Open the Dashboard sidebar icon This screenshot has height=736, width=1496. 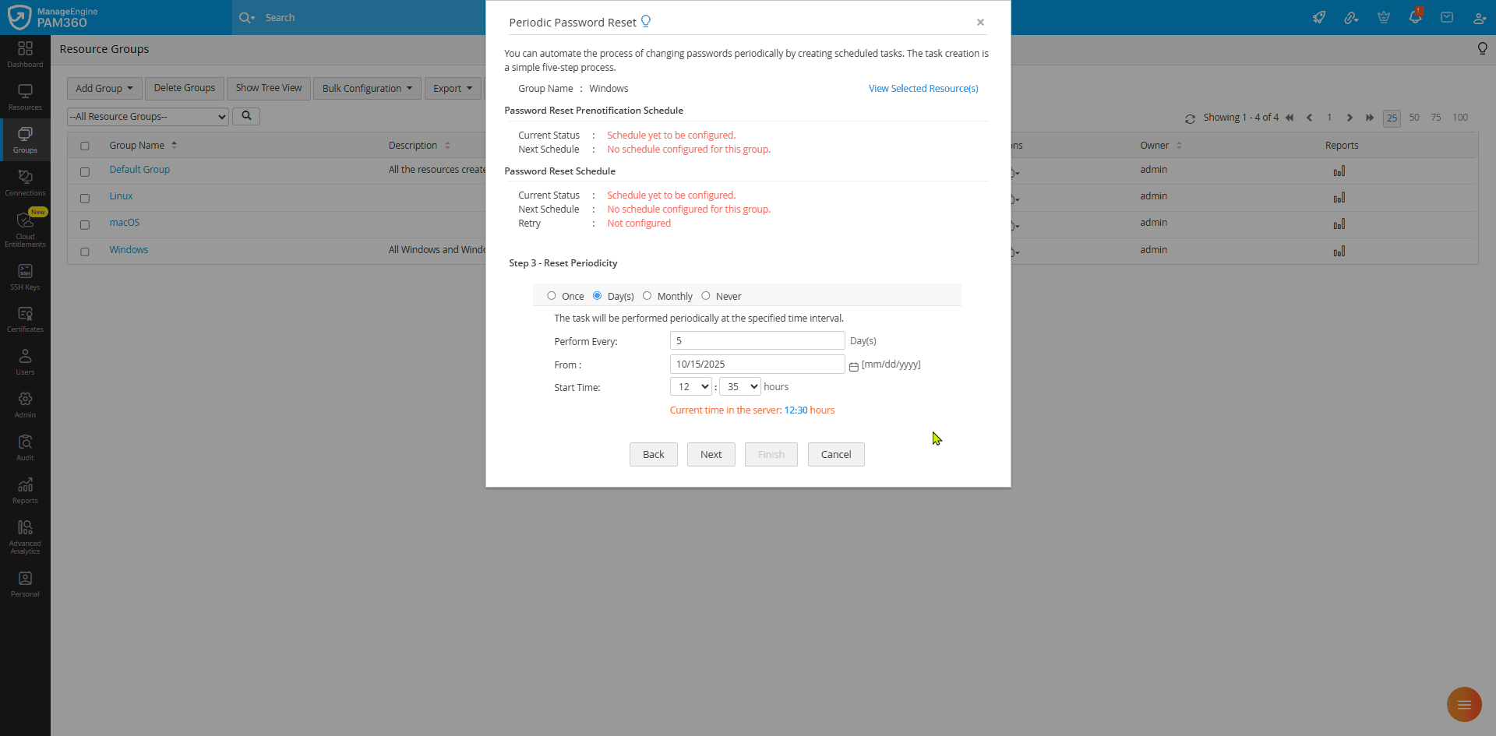(x=25, y=54)
